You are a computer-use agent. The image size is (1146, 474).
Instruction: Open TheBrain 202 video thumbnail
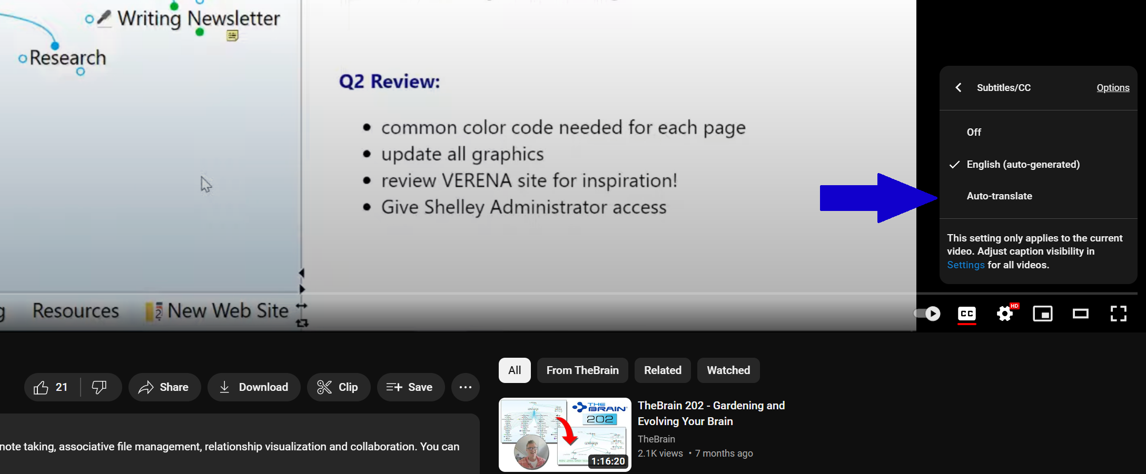(565, 435)
